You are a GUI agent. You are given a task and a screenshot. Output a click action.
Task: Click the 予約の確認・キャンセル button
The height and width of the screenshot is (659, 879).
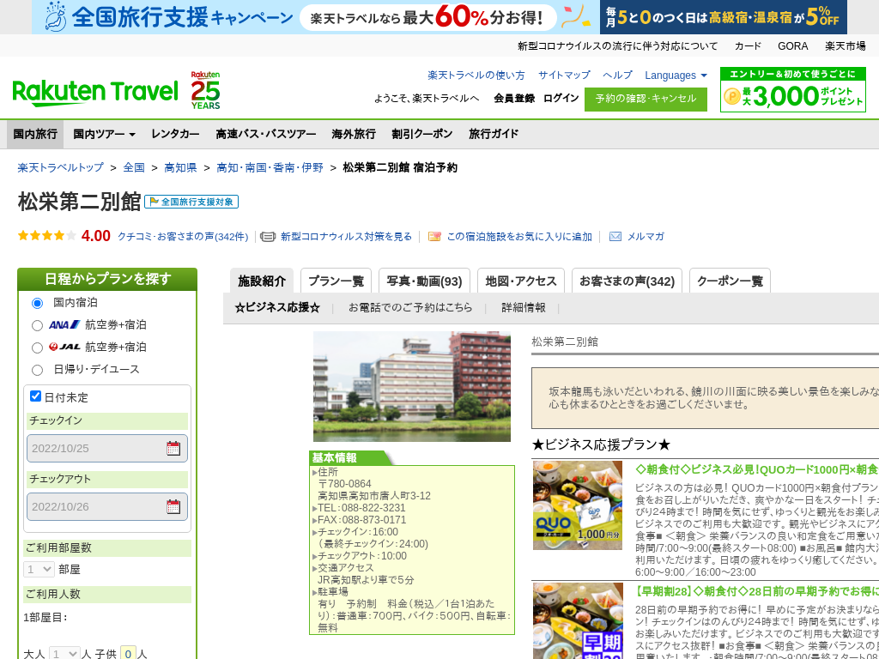tap(646, 100)
